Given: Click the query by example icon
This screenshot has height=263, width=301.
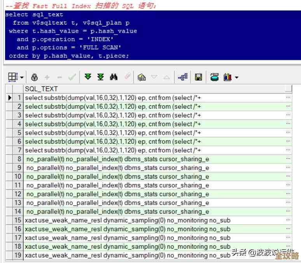Looking at the screenshot, I should (142, 77).
